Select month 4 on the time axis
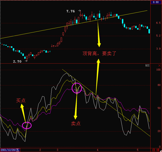The image size is (162, 152). pos(97,150)
